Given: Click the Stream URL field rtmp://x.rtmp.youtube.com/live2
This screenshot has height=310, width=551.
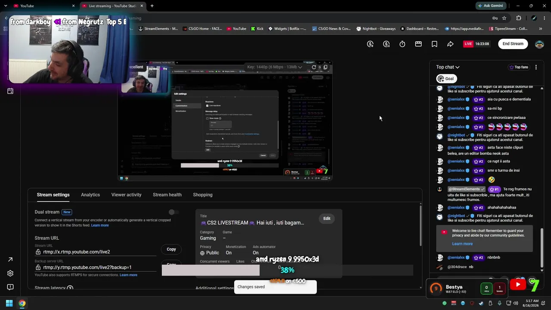Looking at the screenshot, I should tap(96, 252).
